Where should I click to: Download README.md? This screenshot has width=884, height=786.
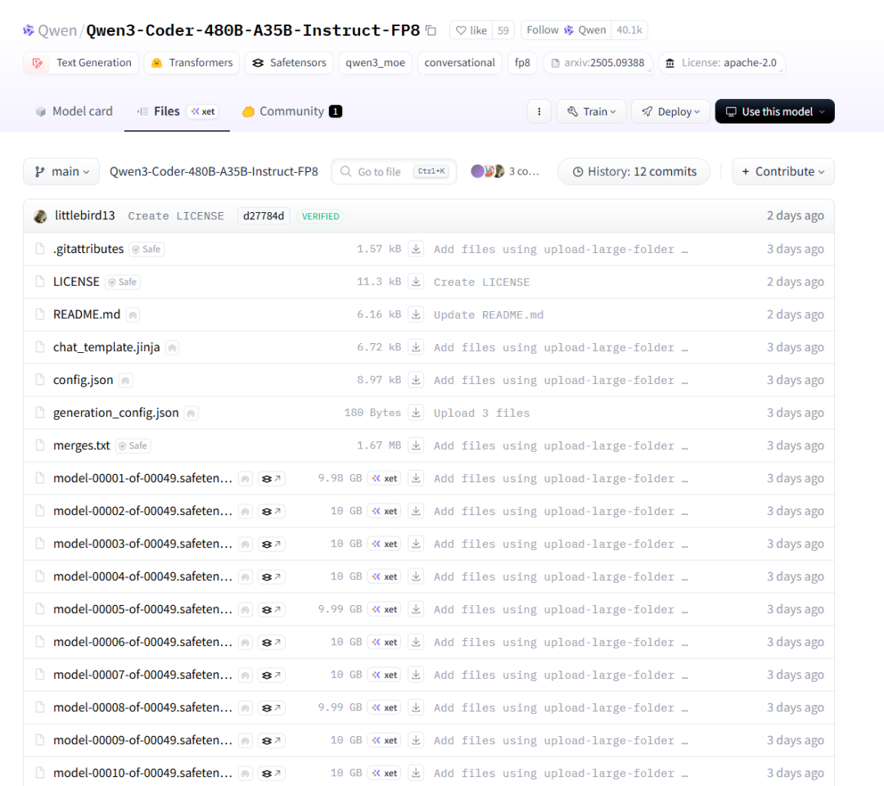point(416,314)
